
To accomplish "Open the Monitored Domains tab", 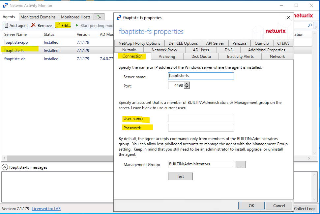I will click(x=38, y=17).
